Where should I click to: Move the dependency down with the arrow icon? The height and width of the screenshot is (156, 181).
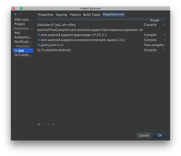click(53, 124)
